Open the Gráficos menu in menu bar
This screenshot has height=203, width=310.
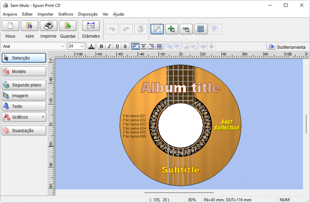click(66, 14)
